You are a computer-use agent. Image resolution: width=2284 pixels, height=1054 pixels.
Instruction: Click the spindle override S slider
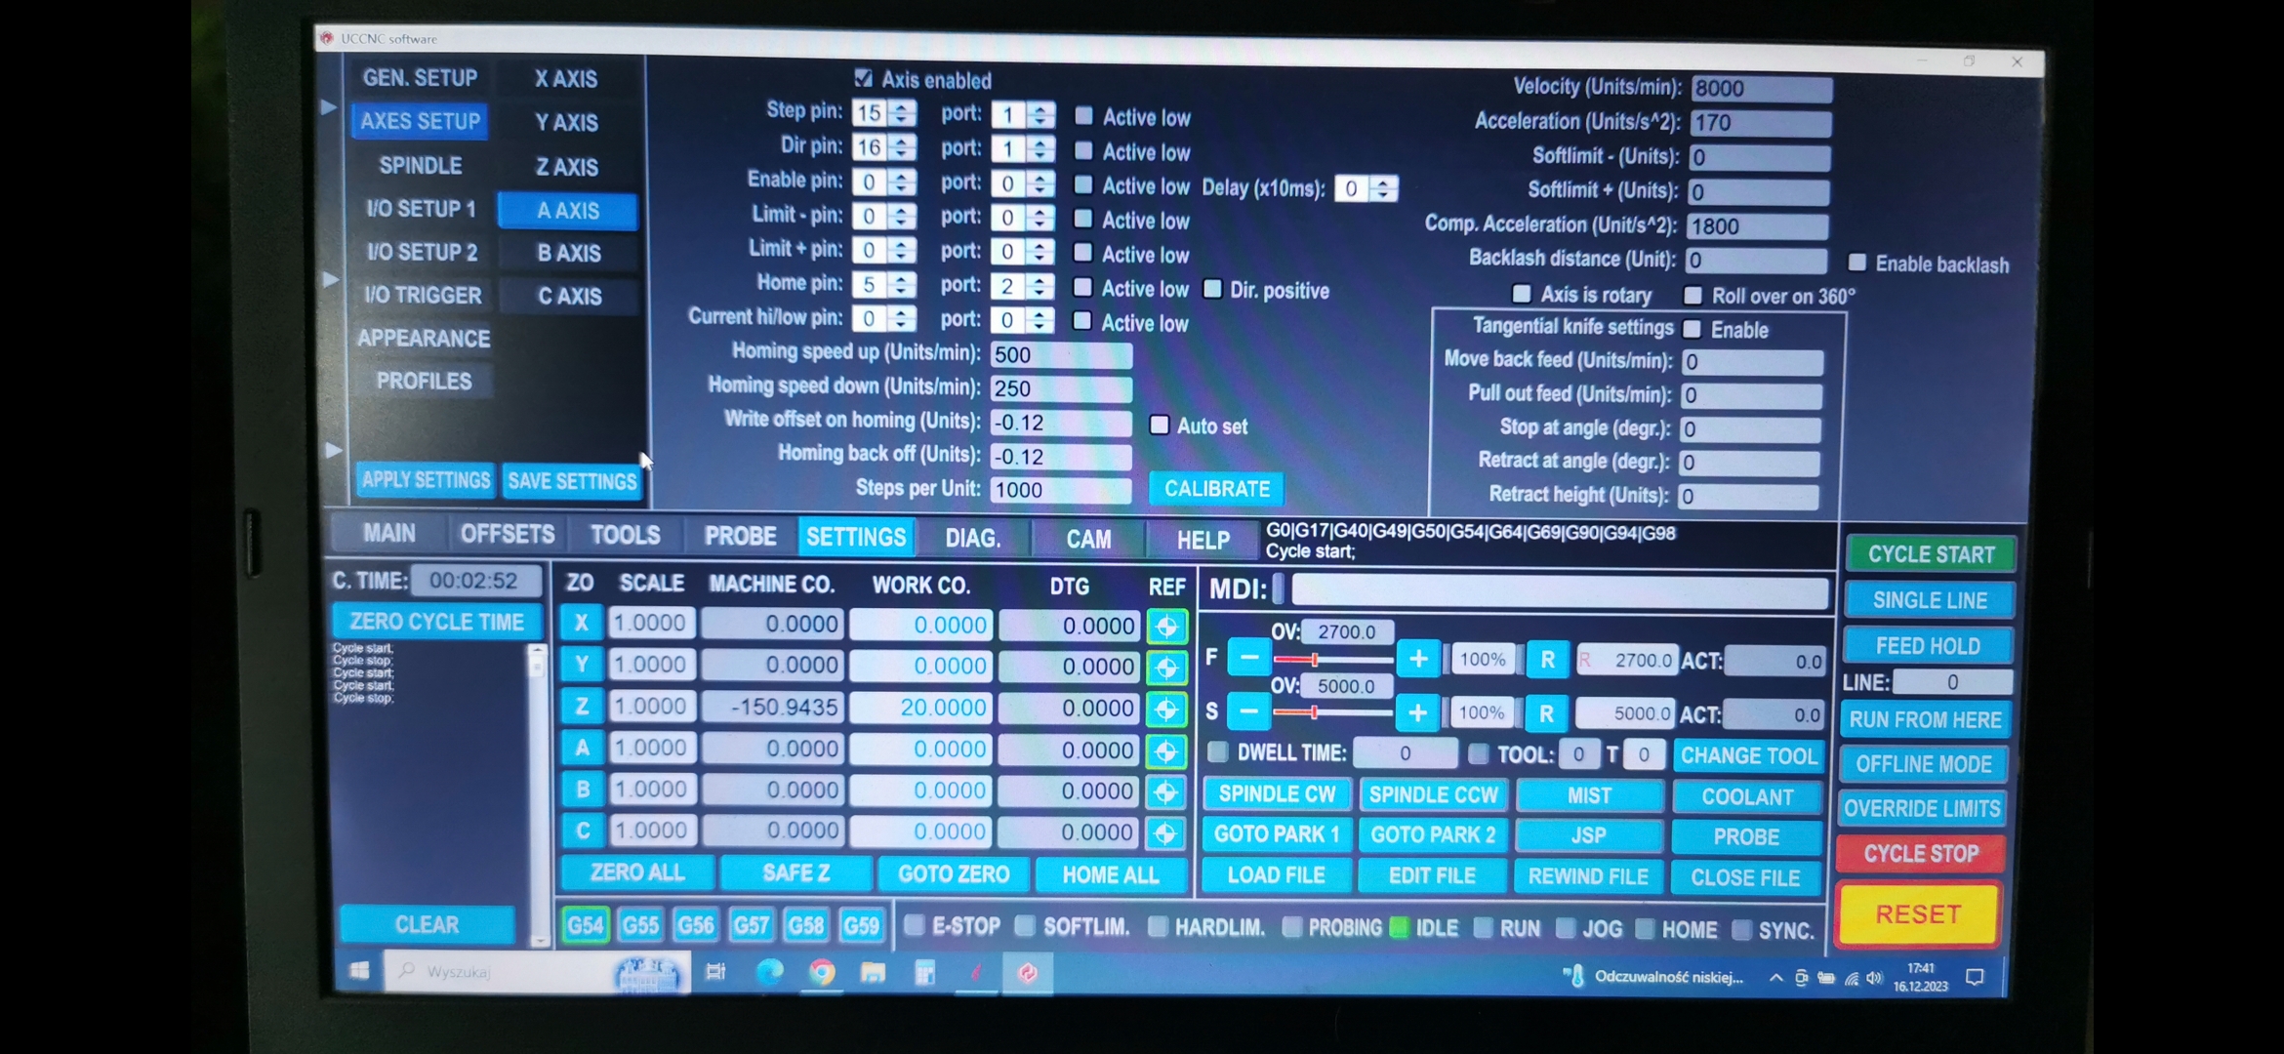click(1332, 713)
